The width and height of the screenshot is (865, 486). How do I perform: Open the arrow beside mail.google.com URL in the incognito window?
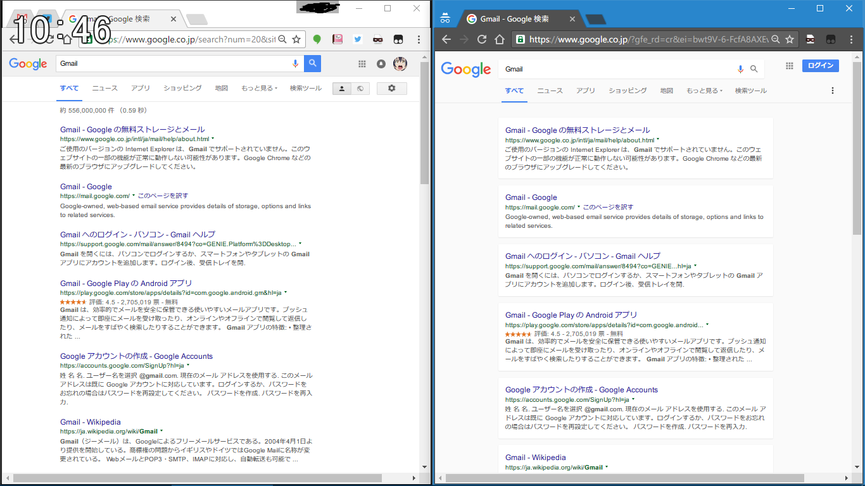point(579,207)
